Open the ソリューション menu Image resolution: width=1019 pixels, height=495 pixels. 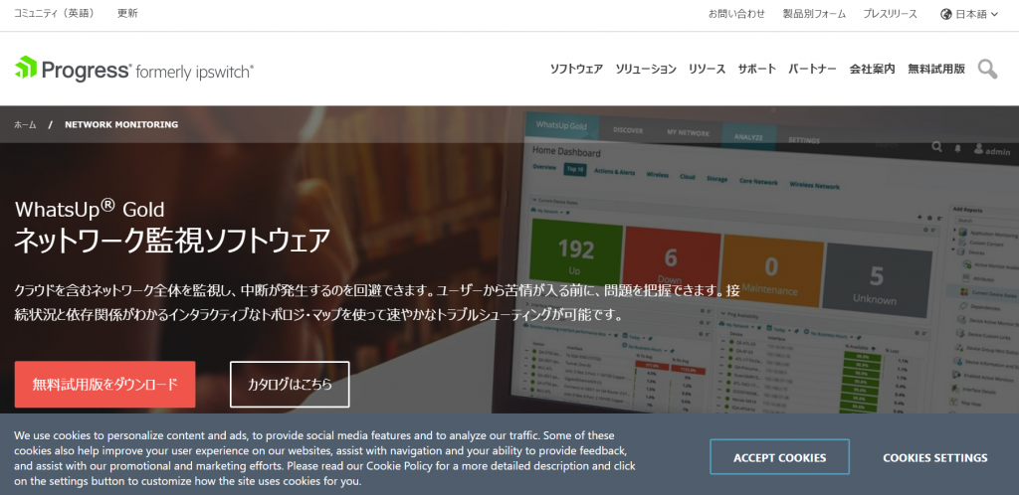tap(646, 69)
